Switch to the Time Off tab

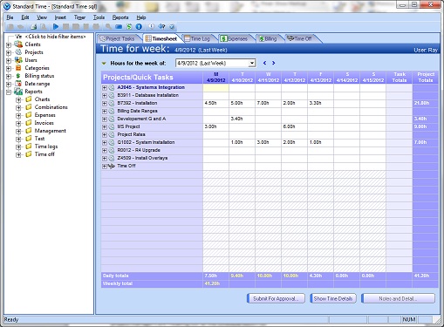point(303,38)
